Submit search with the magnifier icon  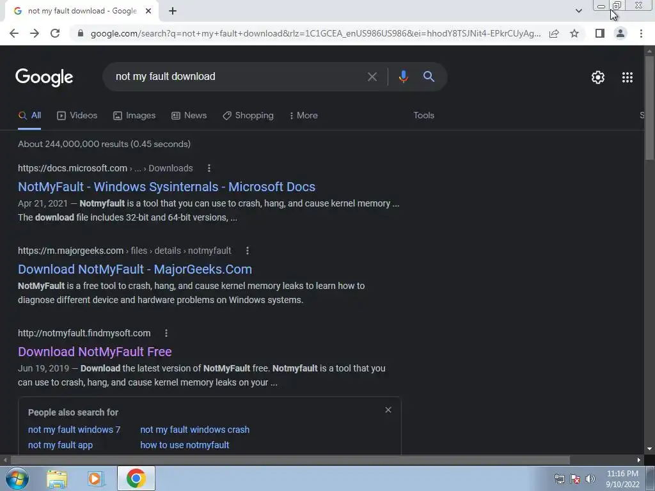coord(429,77)
